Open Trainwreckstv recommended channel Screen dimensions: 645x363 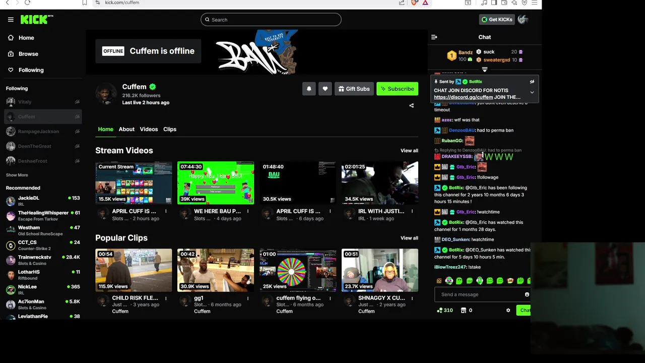[x=43, y=260]
